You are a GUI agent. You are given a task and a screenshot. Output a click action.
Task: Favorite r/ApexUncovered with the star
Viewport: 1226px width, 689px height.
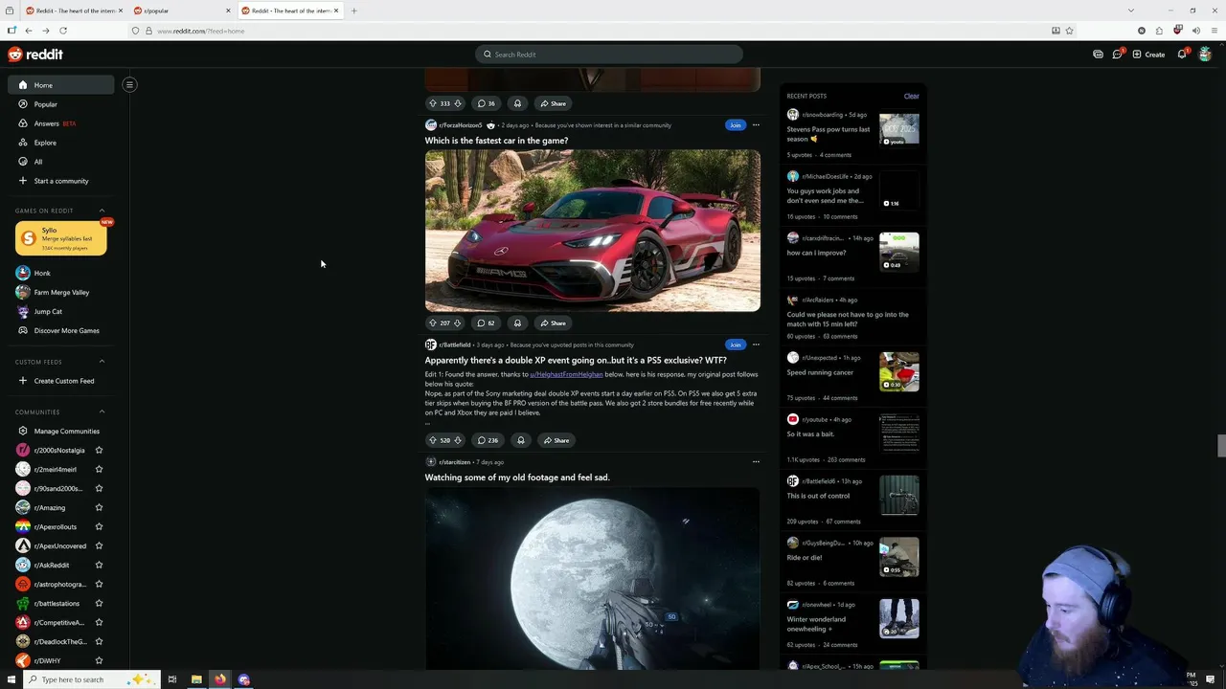99,545
